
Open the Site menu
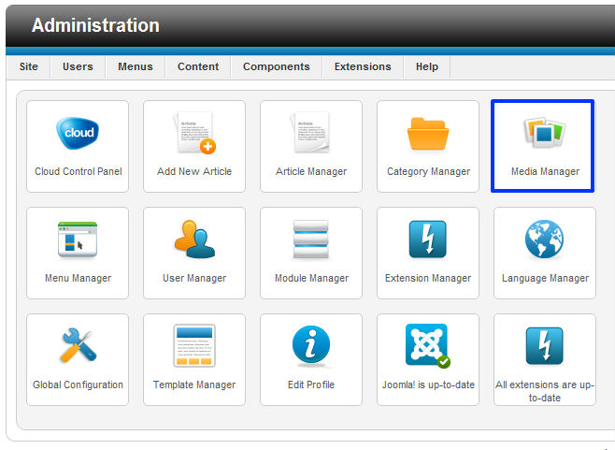pyautogui.click(x=29, y=67)
